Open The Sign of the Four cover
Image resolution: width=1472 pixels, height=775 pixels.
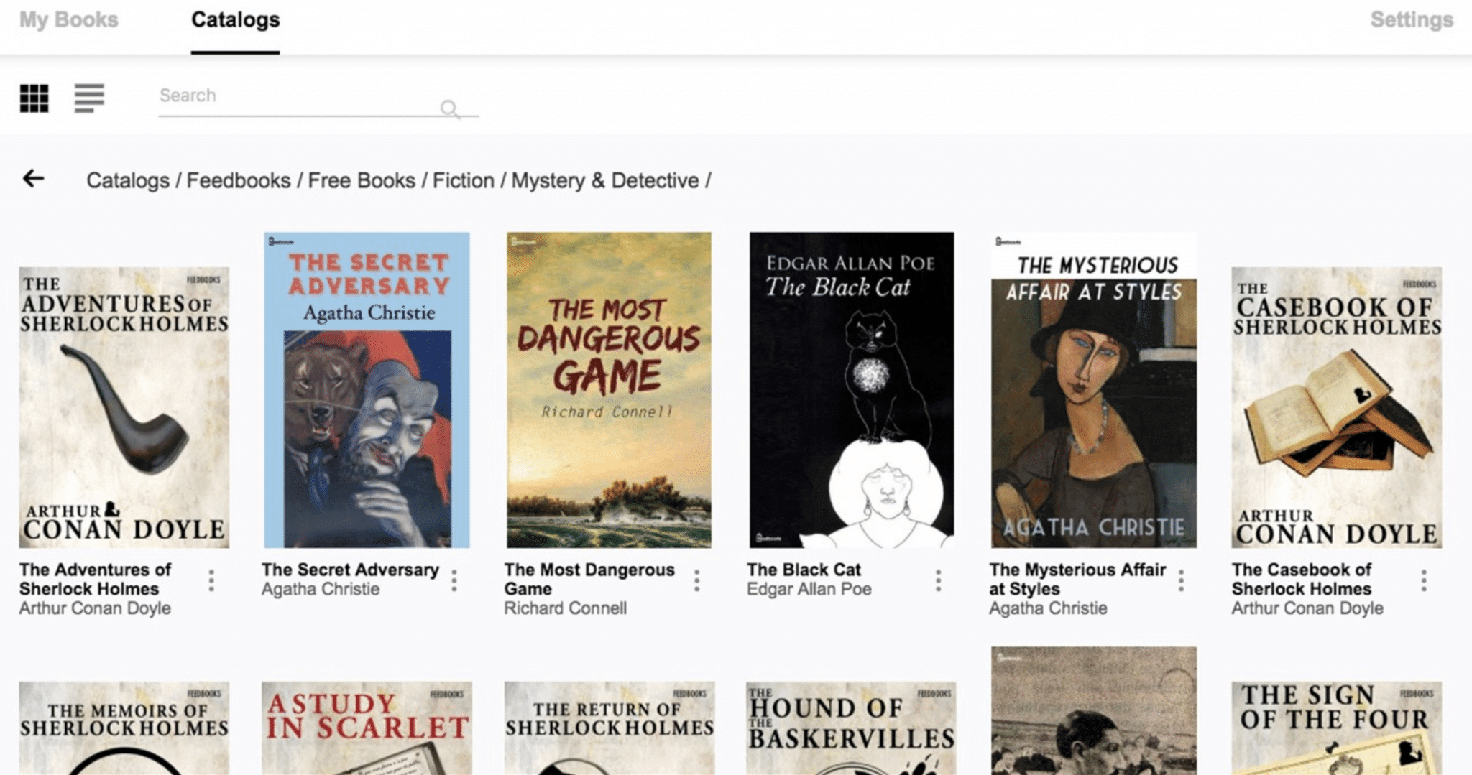(x=1337, y=728)
